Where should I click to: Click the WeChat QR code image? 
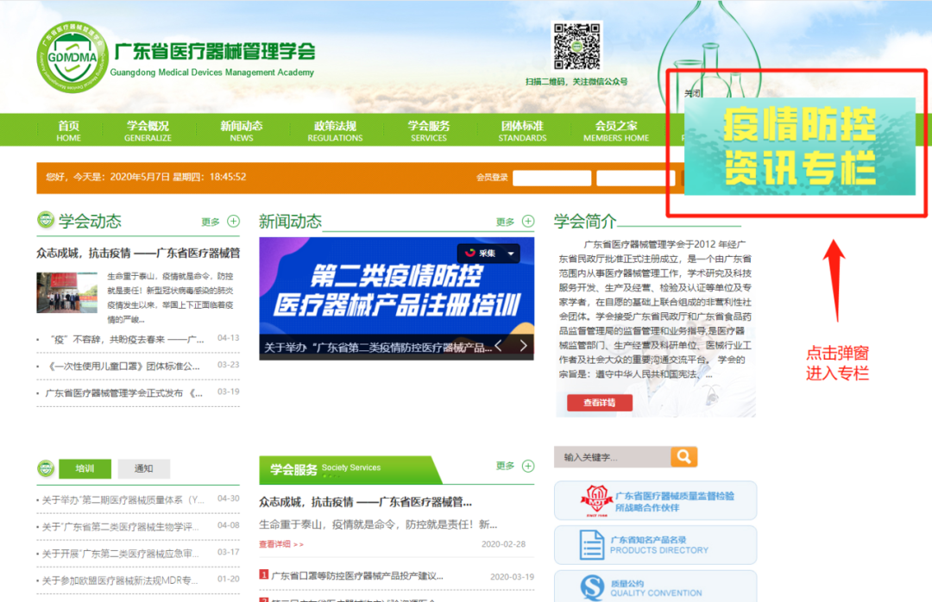pos(576,47)
